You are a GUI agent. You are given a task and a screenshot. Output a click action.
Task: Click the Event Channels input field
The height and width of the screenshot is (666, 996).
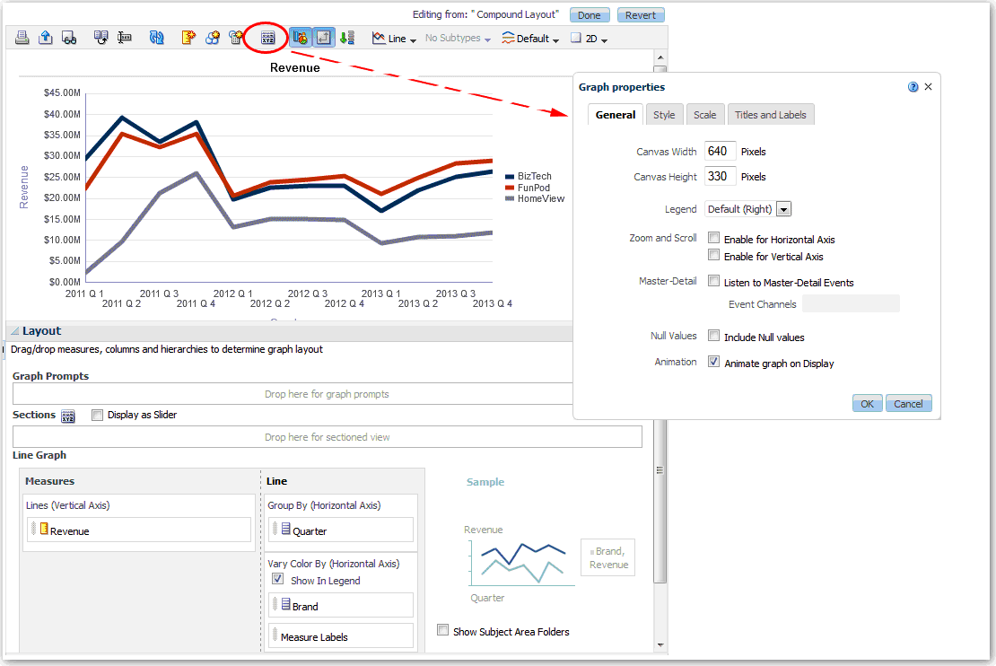[x=852, y=303]
